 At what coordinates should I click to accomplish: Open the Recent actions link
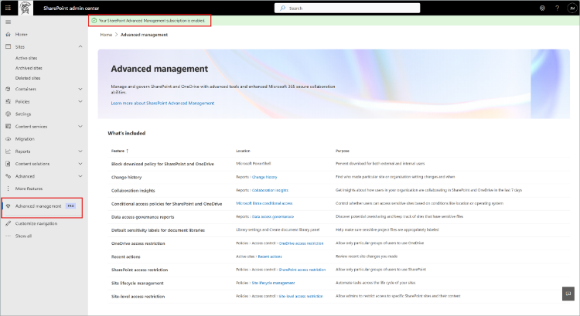tap(270, 257)
